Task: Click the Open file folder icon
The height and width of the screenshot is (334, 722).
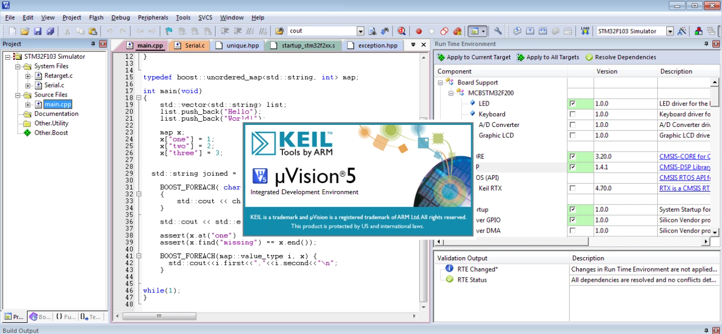Action: click(x=25, y=31)
